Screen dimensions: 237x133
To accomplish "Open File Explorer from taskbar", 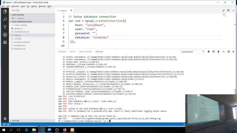I will pos(34,130).
